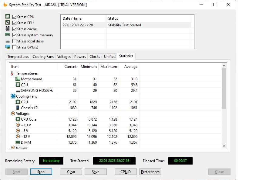The height and width of the screenshot is (180, 276).
Task: Open the Powers tab
Action: point(80,57)
